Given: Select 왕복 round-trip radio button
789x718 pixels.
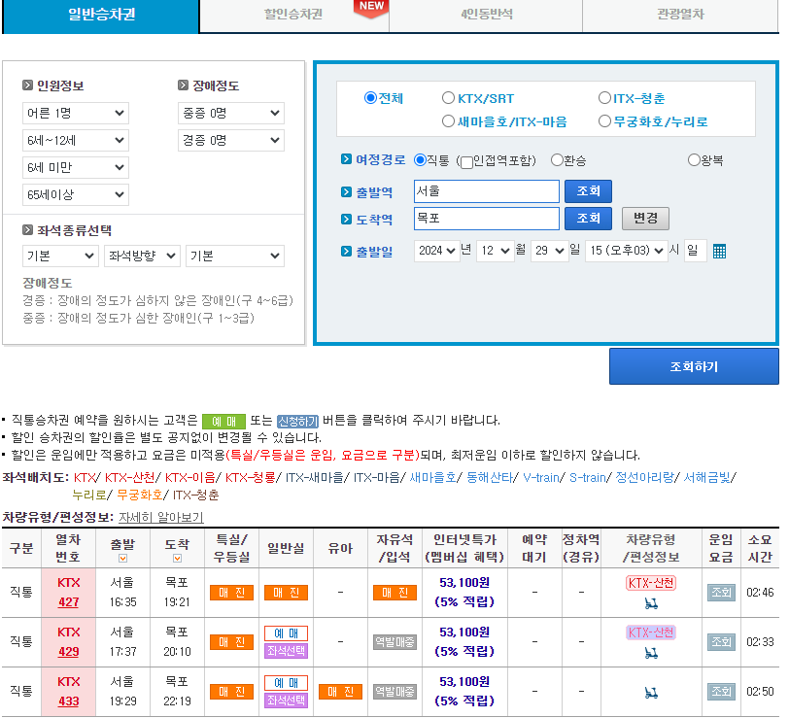Looking at the screenshot, I should [694, 160].
